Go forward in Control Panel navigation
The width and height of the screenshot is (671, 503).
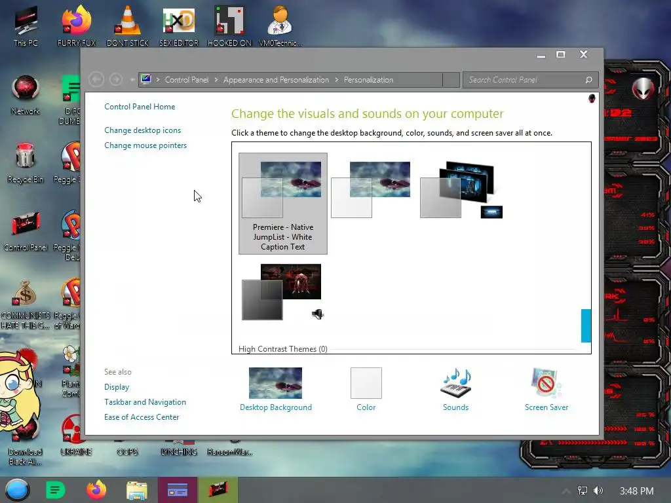pyautogui.click(x=115, y=79)
